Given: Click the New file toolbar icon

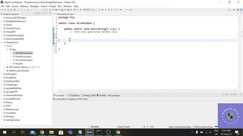Looking at the screenshot, I should tap(2, 10).
